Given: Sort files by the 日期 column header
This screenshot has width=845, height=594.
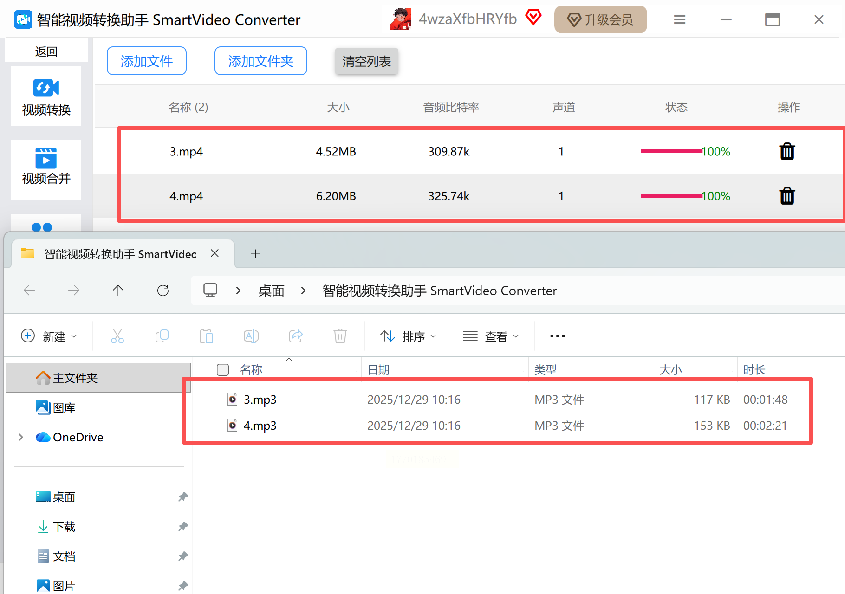Looking at the screenshot, I should click(378, 370).
